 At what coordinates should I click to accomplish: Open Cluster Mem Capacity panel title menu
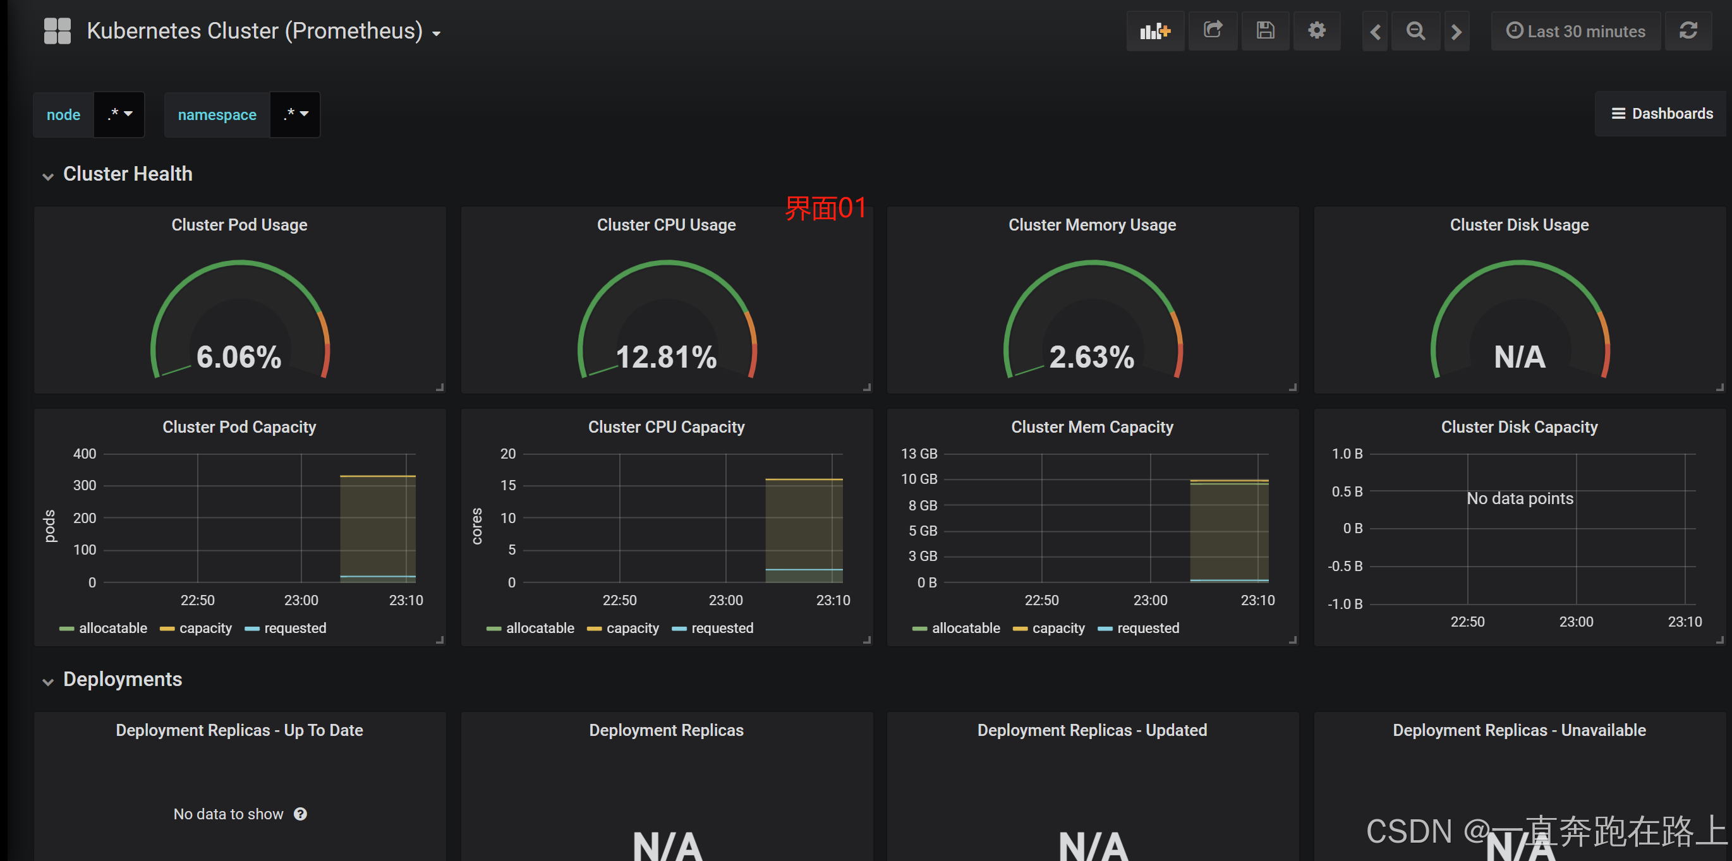(x=1092, y=428)
